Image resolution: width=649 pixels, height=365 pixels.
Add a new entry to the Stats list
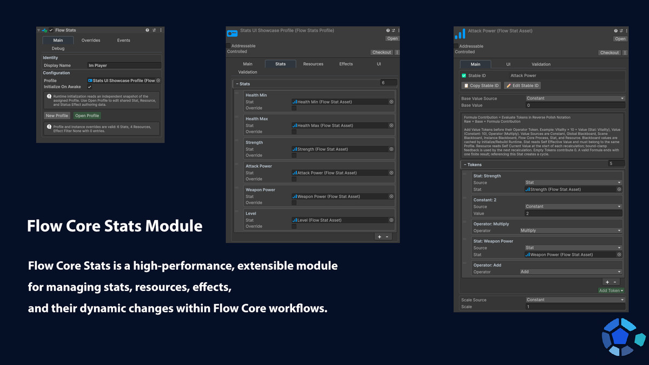click(380, 237)
